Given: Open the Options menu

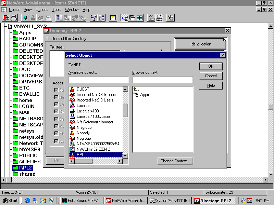Looking at the screenshot, I should (x=42, y=10).
